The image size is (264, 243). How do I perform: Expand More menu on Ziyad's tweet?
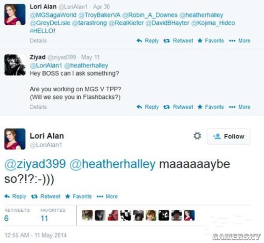pos(240,107)
